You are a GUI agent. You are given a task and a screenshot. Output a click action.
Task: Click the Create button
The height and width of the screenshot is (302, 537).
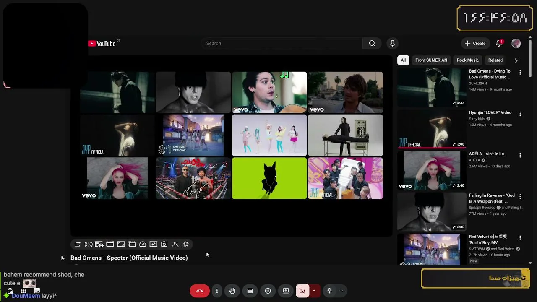tap(475, 43)
